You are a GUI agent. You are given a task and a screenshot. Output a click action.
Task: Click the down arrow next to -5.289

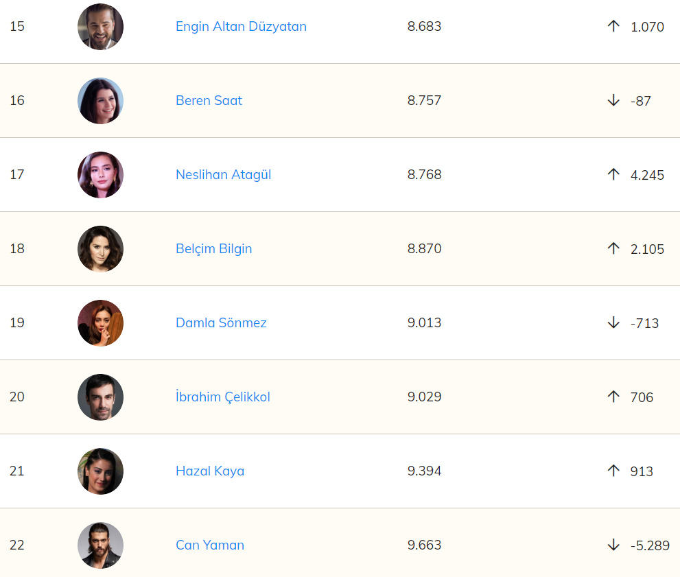pyautogui.click(x=613, y=545)
